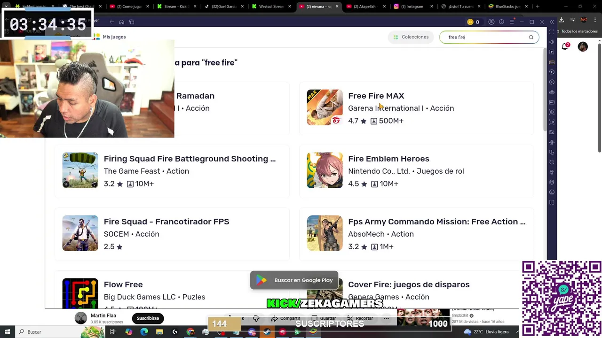Open BlueStacks account profile icon

click(491, 22)
